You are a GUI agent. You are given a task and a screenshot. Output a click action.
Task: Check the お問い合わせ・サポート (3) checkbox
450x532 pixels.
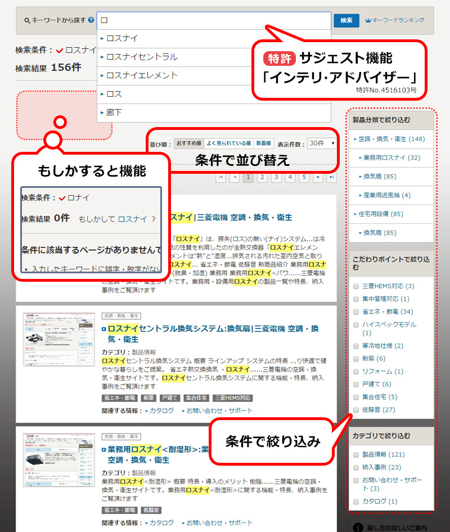point(356,480)
